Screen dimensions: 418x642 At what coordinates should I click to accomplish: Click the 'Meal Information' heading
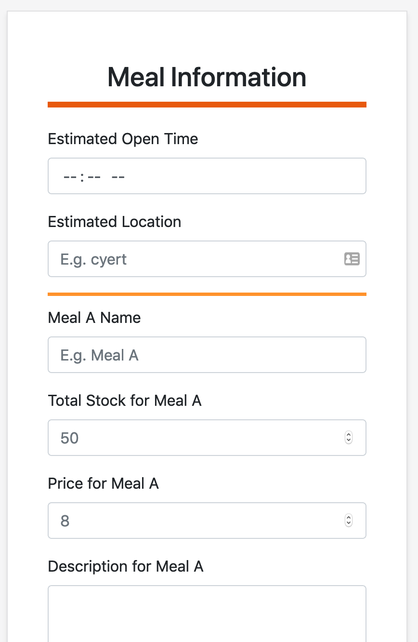(207, 77)
